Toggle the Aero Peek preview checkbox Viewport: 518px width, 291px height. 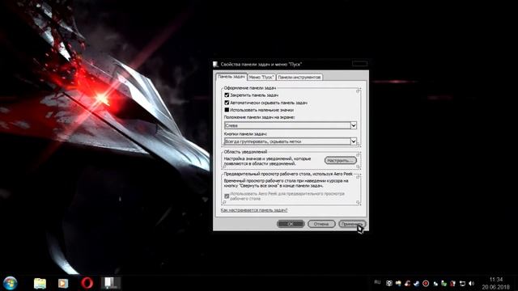point(227,196)
